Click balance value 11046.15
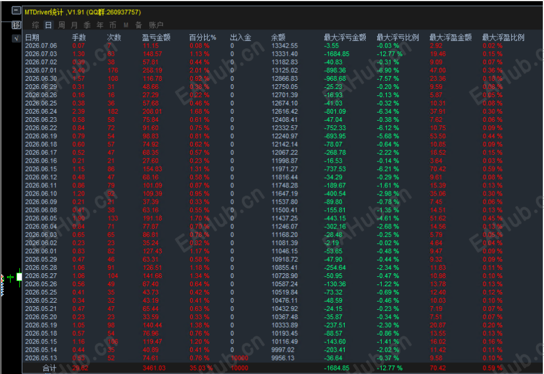This screenshot has height=374, width=544. point(285,251)
